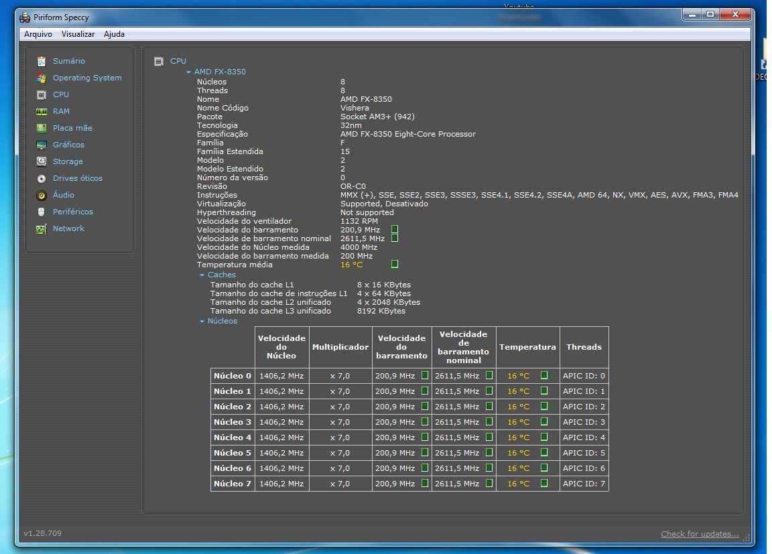Click the 32nm technology value
The image size is (772, 554).
pos(351,125)
